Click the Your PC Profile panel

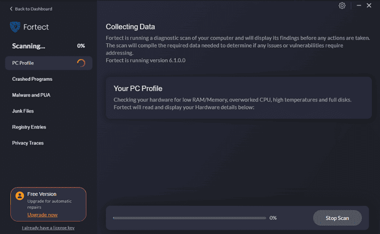pos(239,97)
